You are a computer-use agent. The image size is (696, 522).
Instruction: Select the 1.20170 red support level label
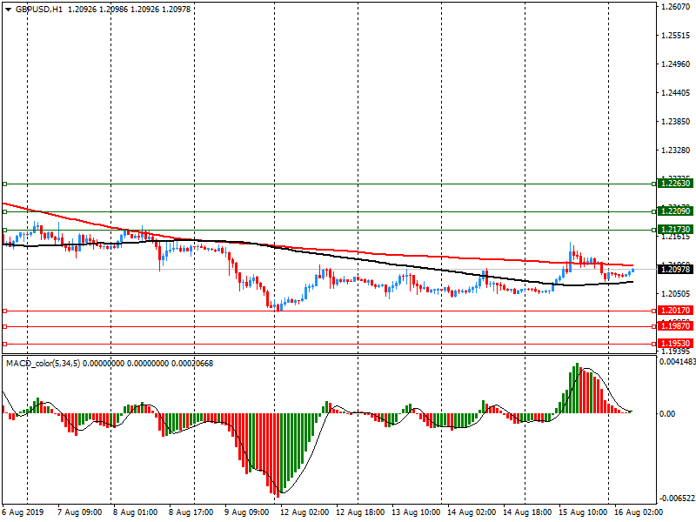pyautogui.click(x=675, y=311)
